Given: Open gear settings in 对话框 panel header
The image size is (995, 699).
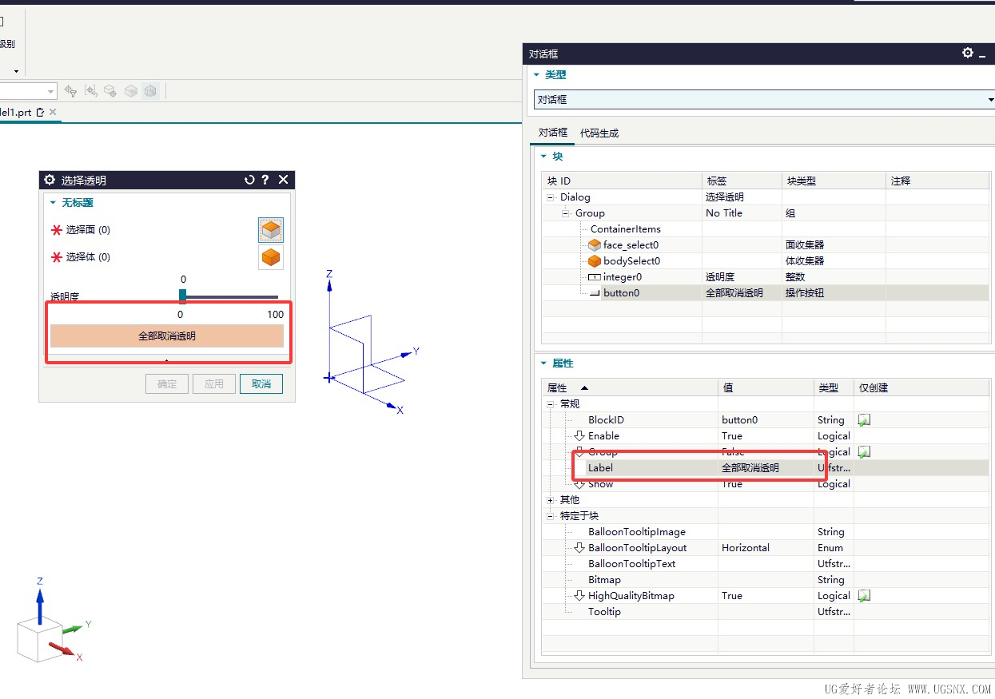Looking at the screenshot, I should [x=968, y=53].
